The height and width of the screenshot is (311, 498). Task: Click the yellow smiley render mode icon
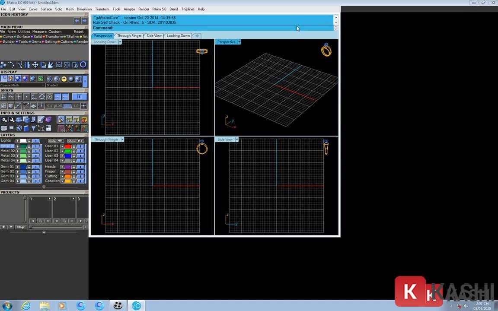point(64,79)
